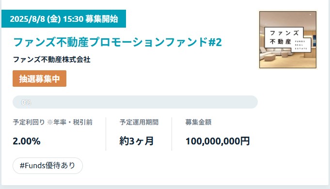Screen dimensions: 330x189
Task: Click the 募集開始 text in the teal banner
Action: [x=101, y=19]
